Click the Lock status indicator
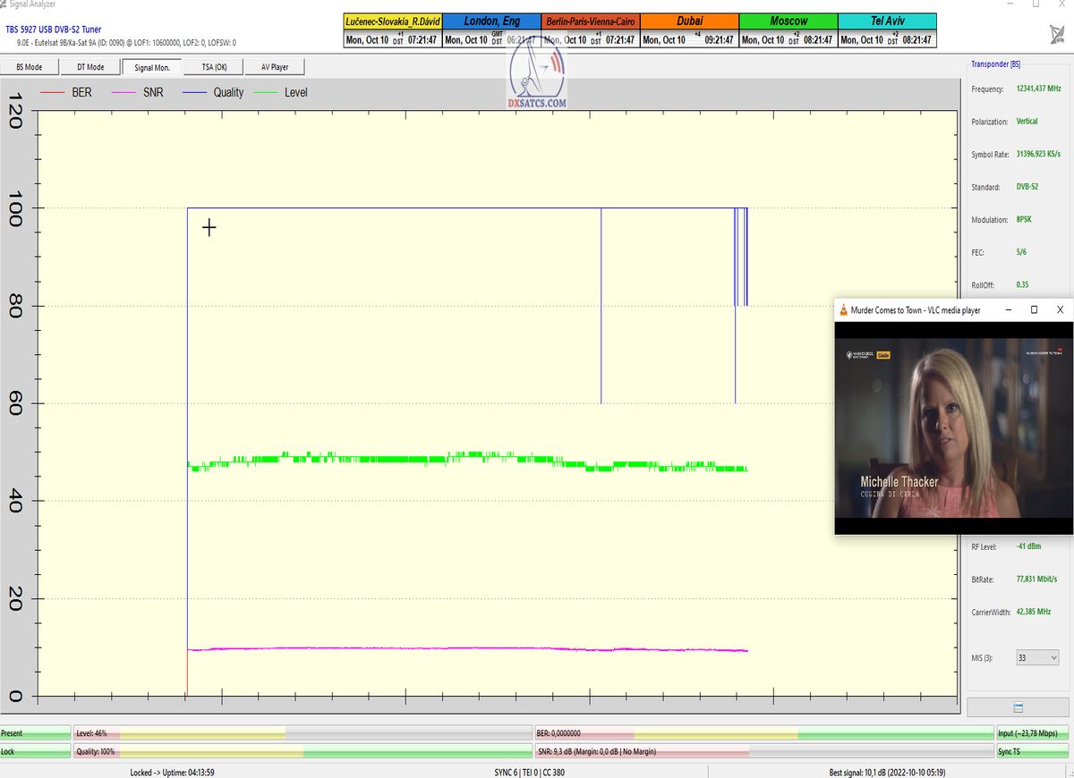The image size is (1074, 778). click(35, 752)
